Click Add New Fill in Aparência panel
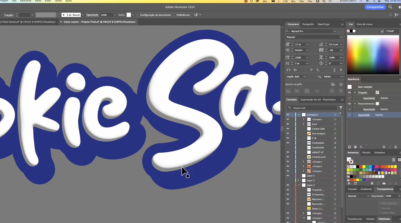The image size is (401, 223). click(355, 147)
